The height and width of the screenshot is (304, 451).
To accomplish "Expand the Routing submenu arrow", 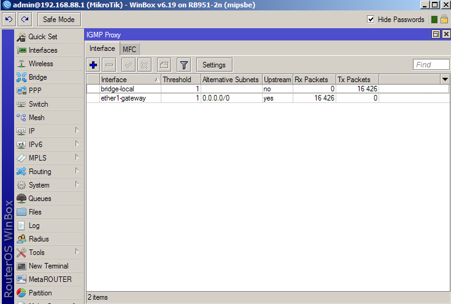I will [x=77, y=170].
